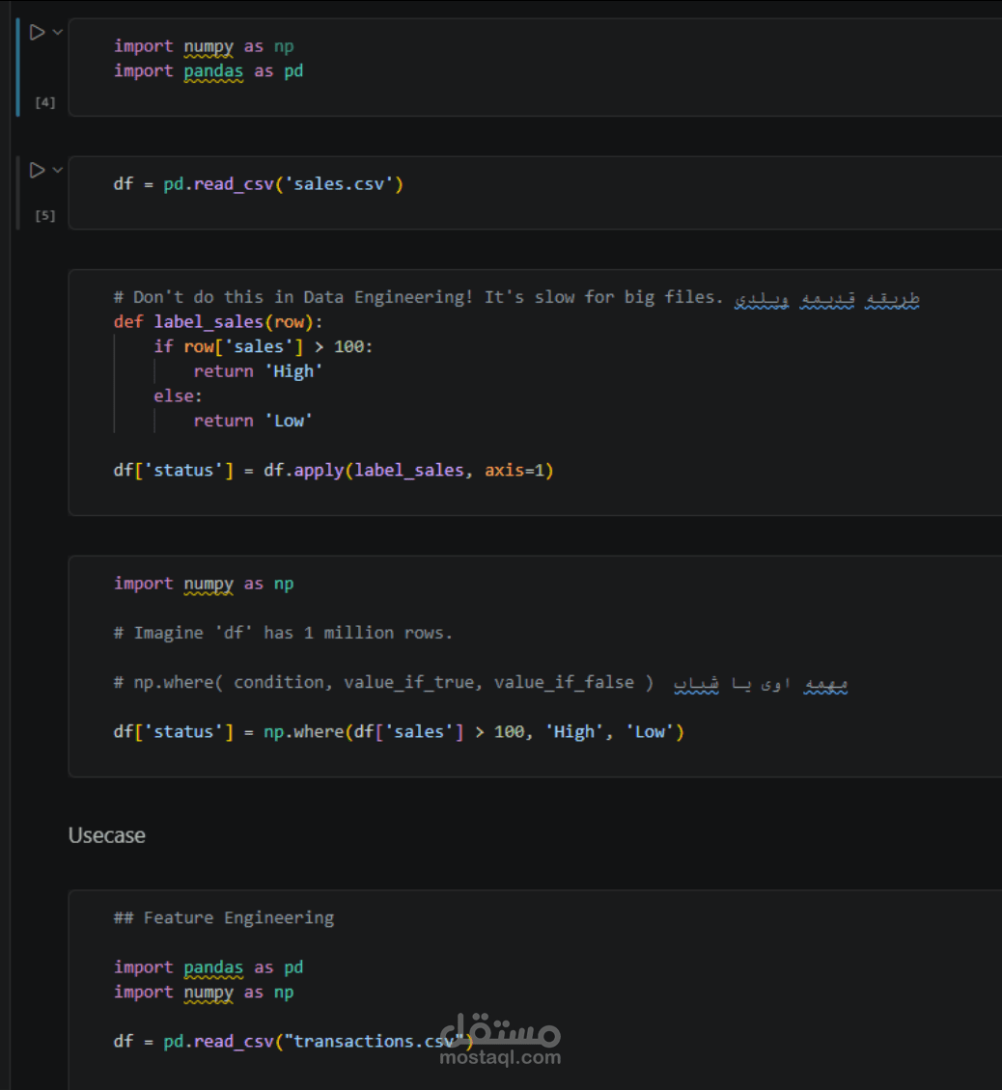Viewport: 1002px width, 1090px height.
Task: Run the numpy and pandas import cell
Action: coord(37,33)
